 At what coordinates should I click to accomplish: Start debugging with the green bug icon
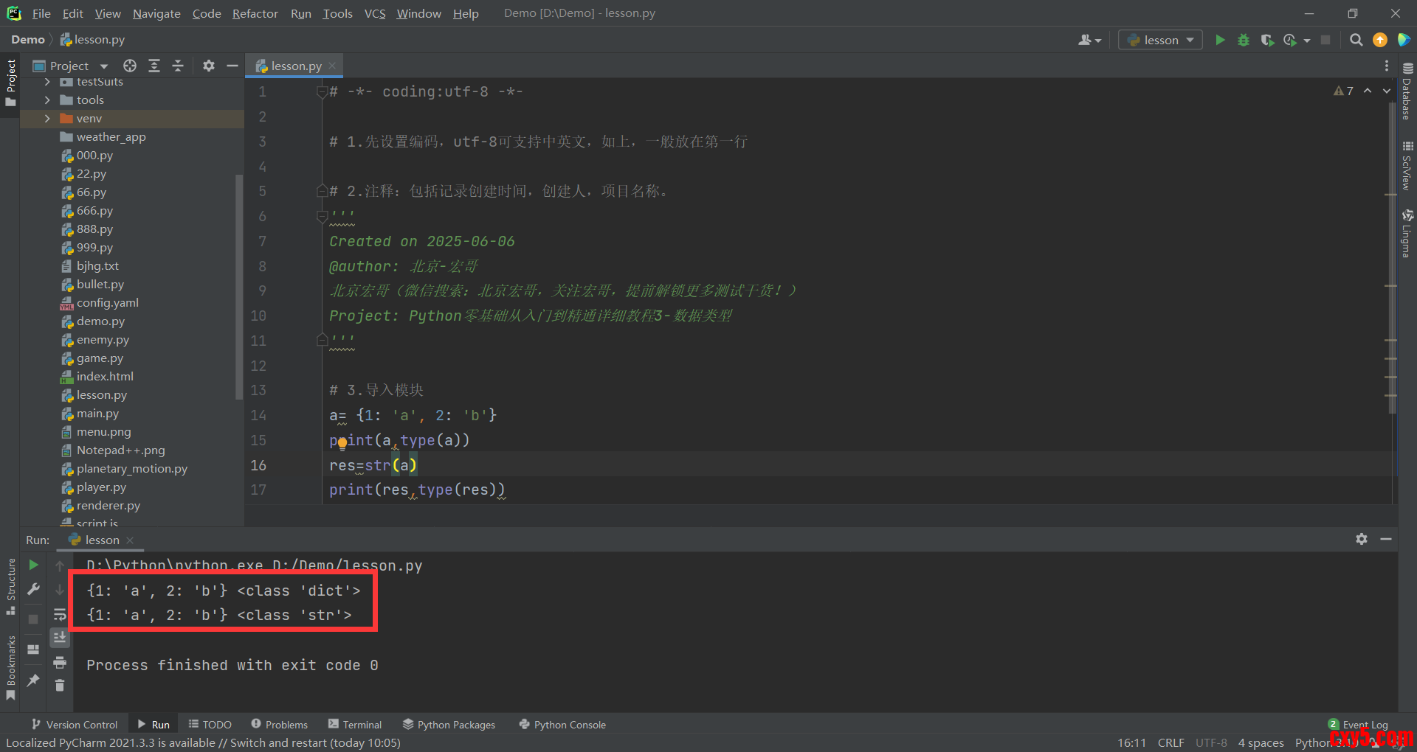[1244, 40]
